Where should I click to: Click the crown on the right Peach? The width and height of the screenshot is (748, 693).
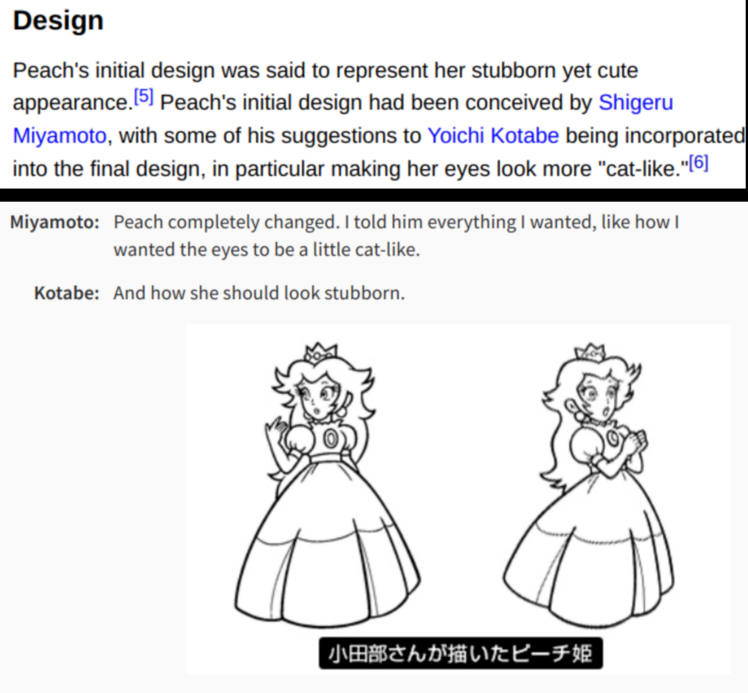click(590, 352)
